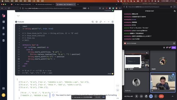Viewport: 177px width, 100px height.
Task: Click the stop sharing button in the screen-sharing bar
Action: click(x=98, y=97)
